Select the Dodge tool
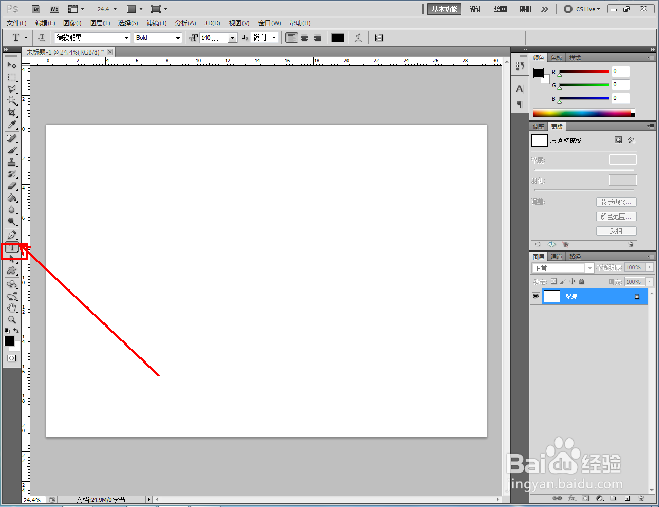 tap(12, 221)
